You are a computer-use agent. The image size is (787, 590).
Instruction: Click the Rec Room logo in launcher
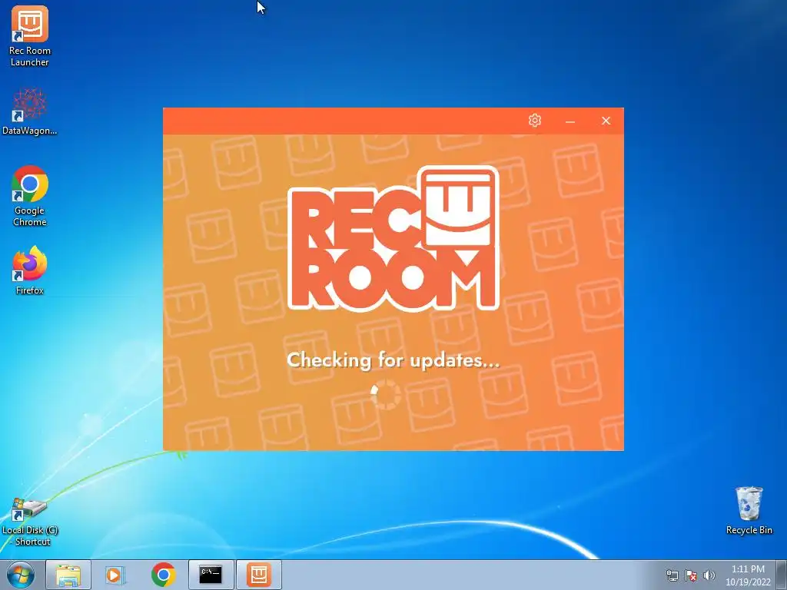pyautogui.click(x=393, y=239)
